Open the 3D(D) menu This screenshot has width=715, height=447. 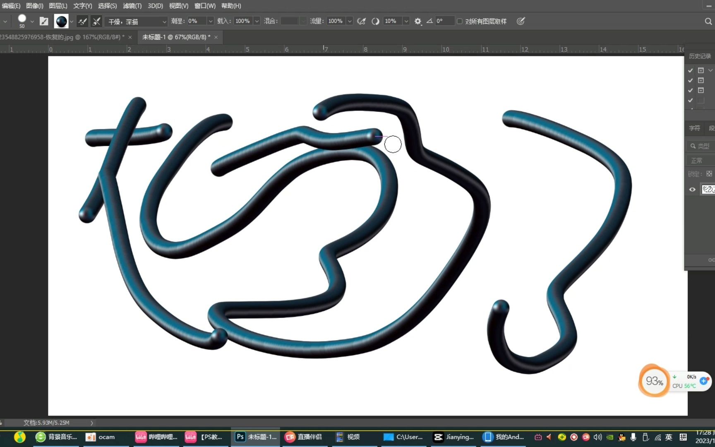[155, 6]
